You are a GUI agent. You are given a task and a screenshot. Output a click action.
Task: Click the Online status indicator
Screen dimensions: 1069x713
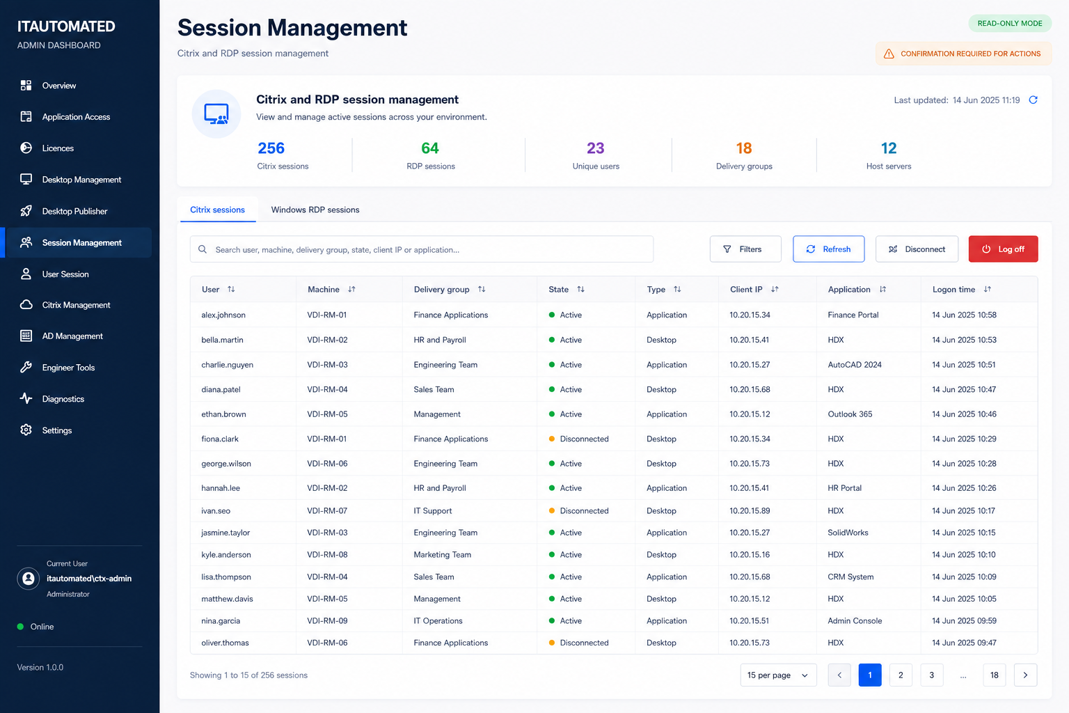35,627
